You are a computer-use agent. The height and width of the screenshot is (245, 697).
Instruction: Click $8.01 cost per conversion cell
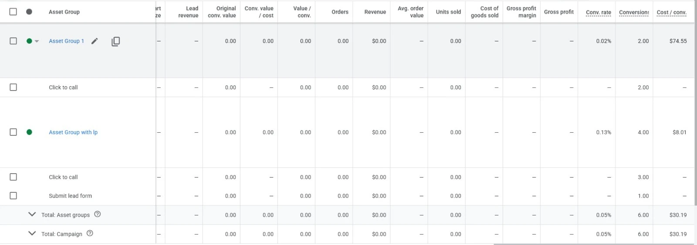[x=679, y=132]
